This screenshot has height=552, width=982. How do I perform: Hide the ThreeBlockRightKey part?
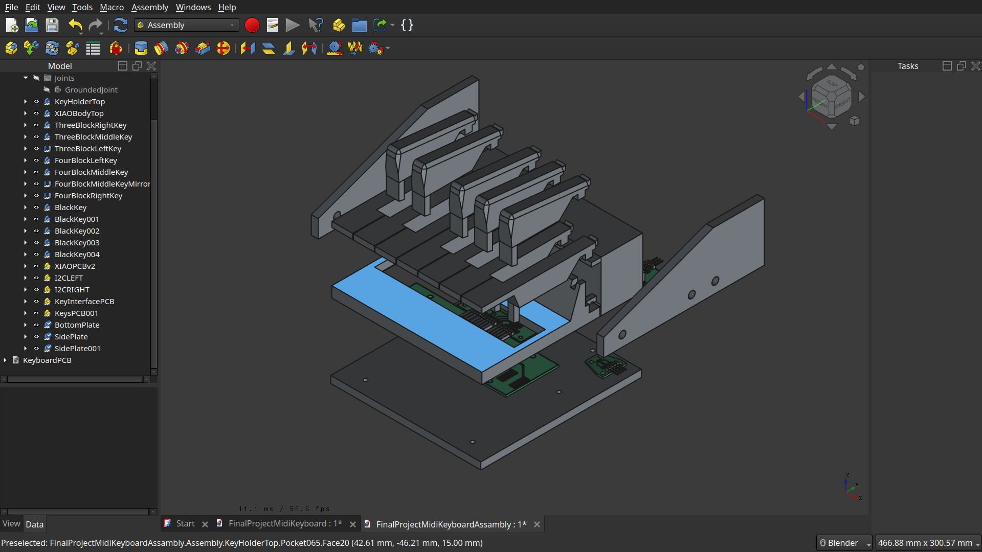point(36,125)
